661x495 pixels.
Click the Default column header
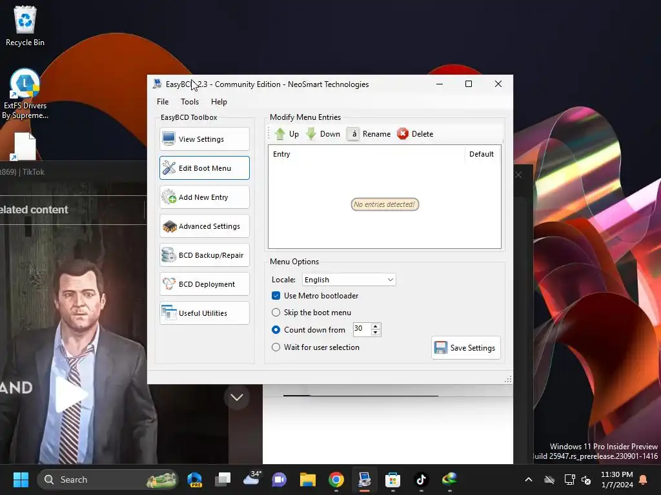(482, 154)
